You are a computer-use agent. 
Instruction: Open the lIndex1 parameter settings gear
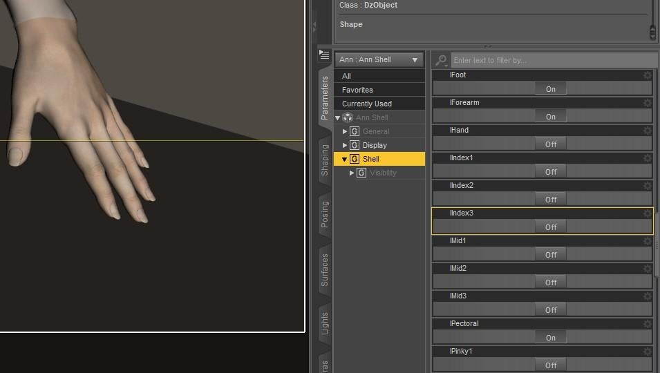647,158
